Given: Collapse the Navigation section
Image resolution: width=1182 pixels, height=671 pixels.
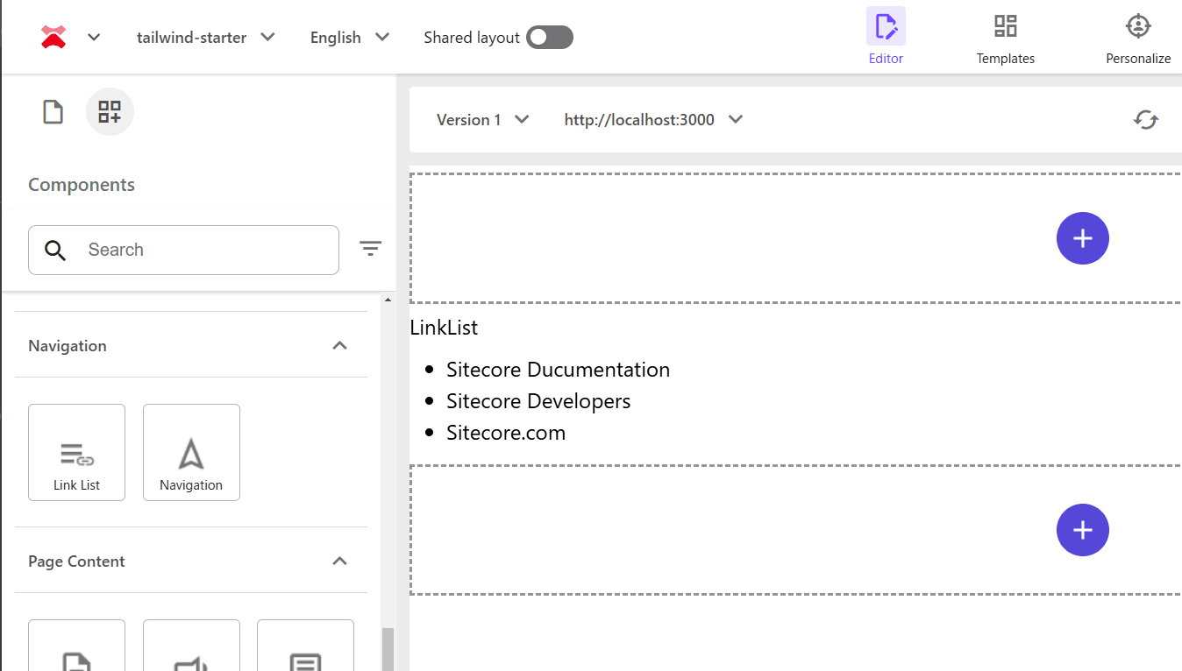Looking at the screenshot, I should click(340, 346).
